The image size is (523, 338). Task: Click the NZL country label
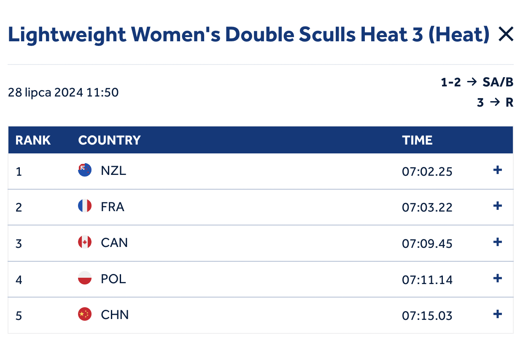[x=113, y=171]
